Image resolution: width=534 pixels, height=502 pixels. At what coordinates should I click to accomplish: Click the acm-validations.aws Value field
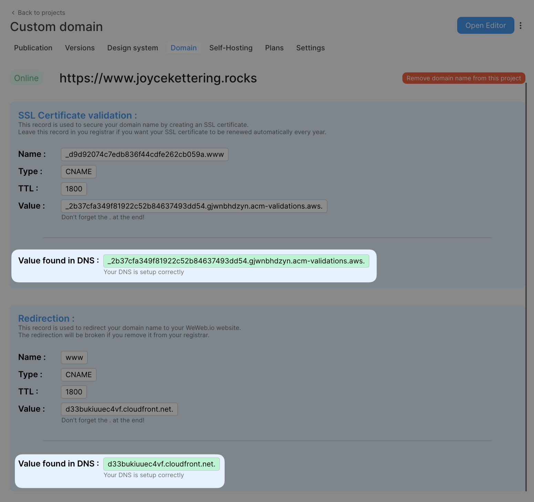[x=194, y=206]
